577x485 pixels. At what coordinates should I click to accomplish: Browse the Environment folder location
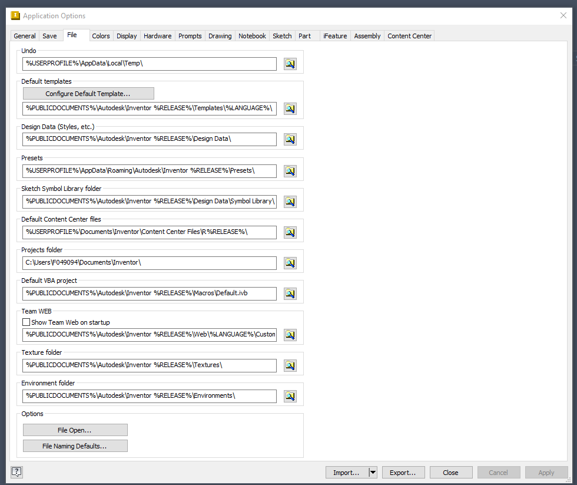pyautogui.click(x=290, y=396)
